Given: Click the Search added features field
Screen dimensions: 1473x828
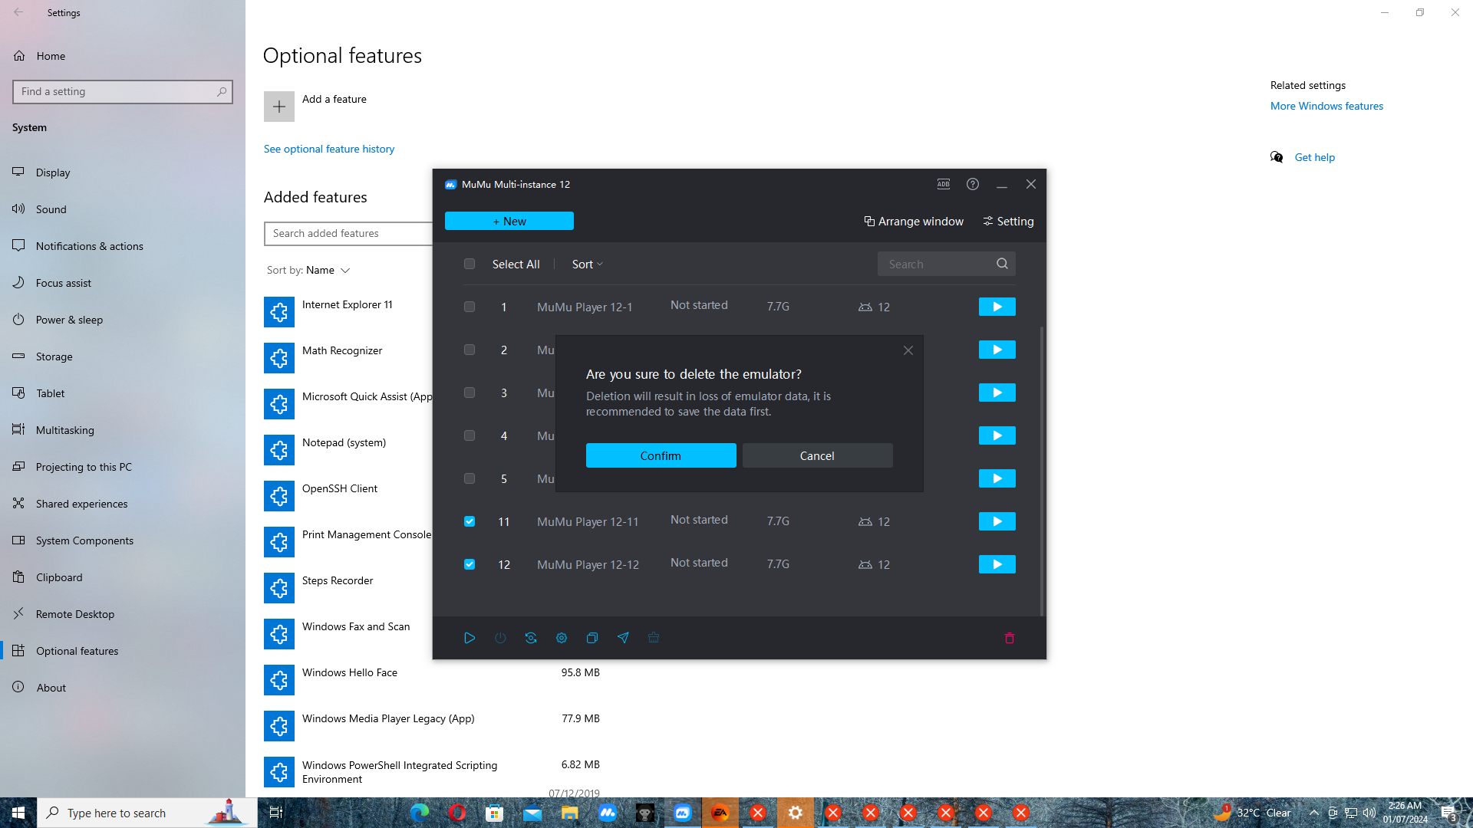Looking at the screenshot, I should [349, 233].
